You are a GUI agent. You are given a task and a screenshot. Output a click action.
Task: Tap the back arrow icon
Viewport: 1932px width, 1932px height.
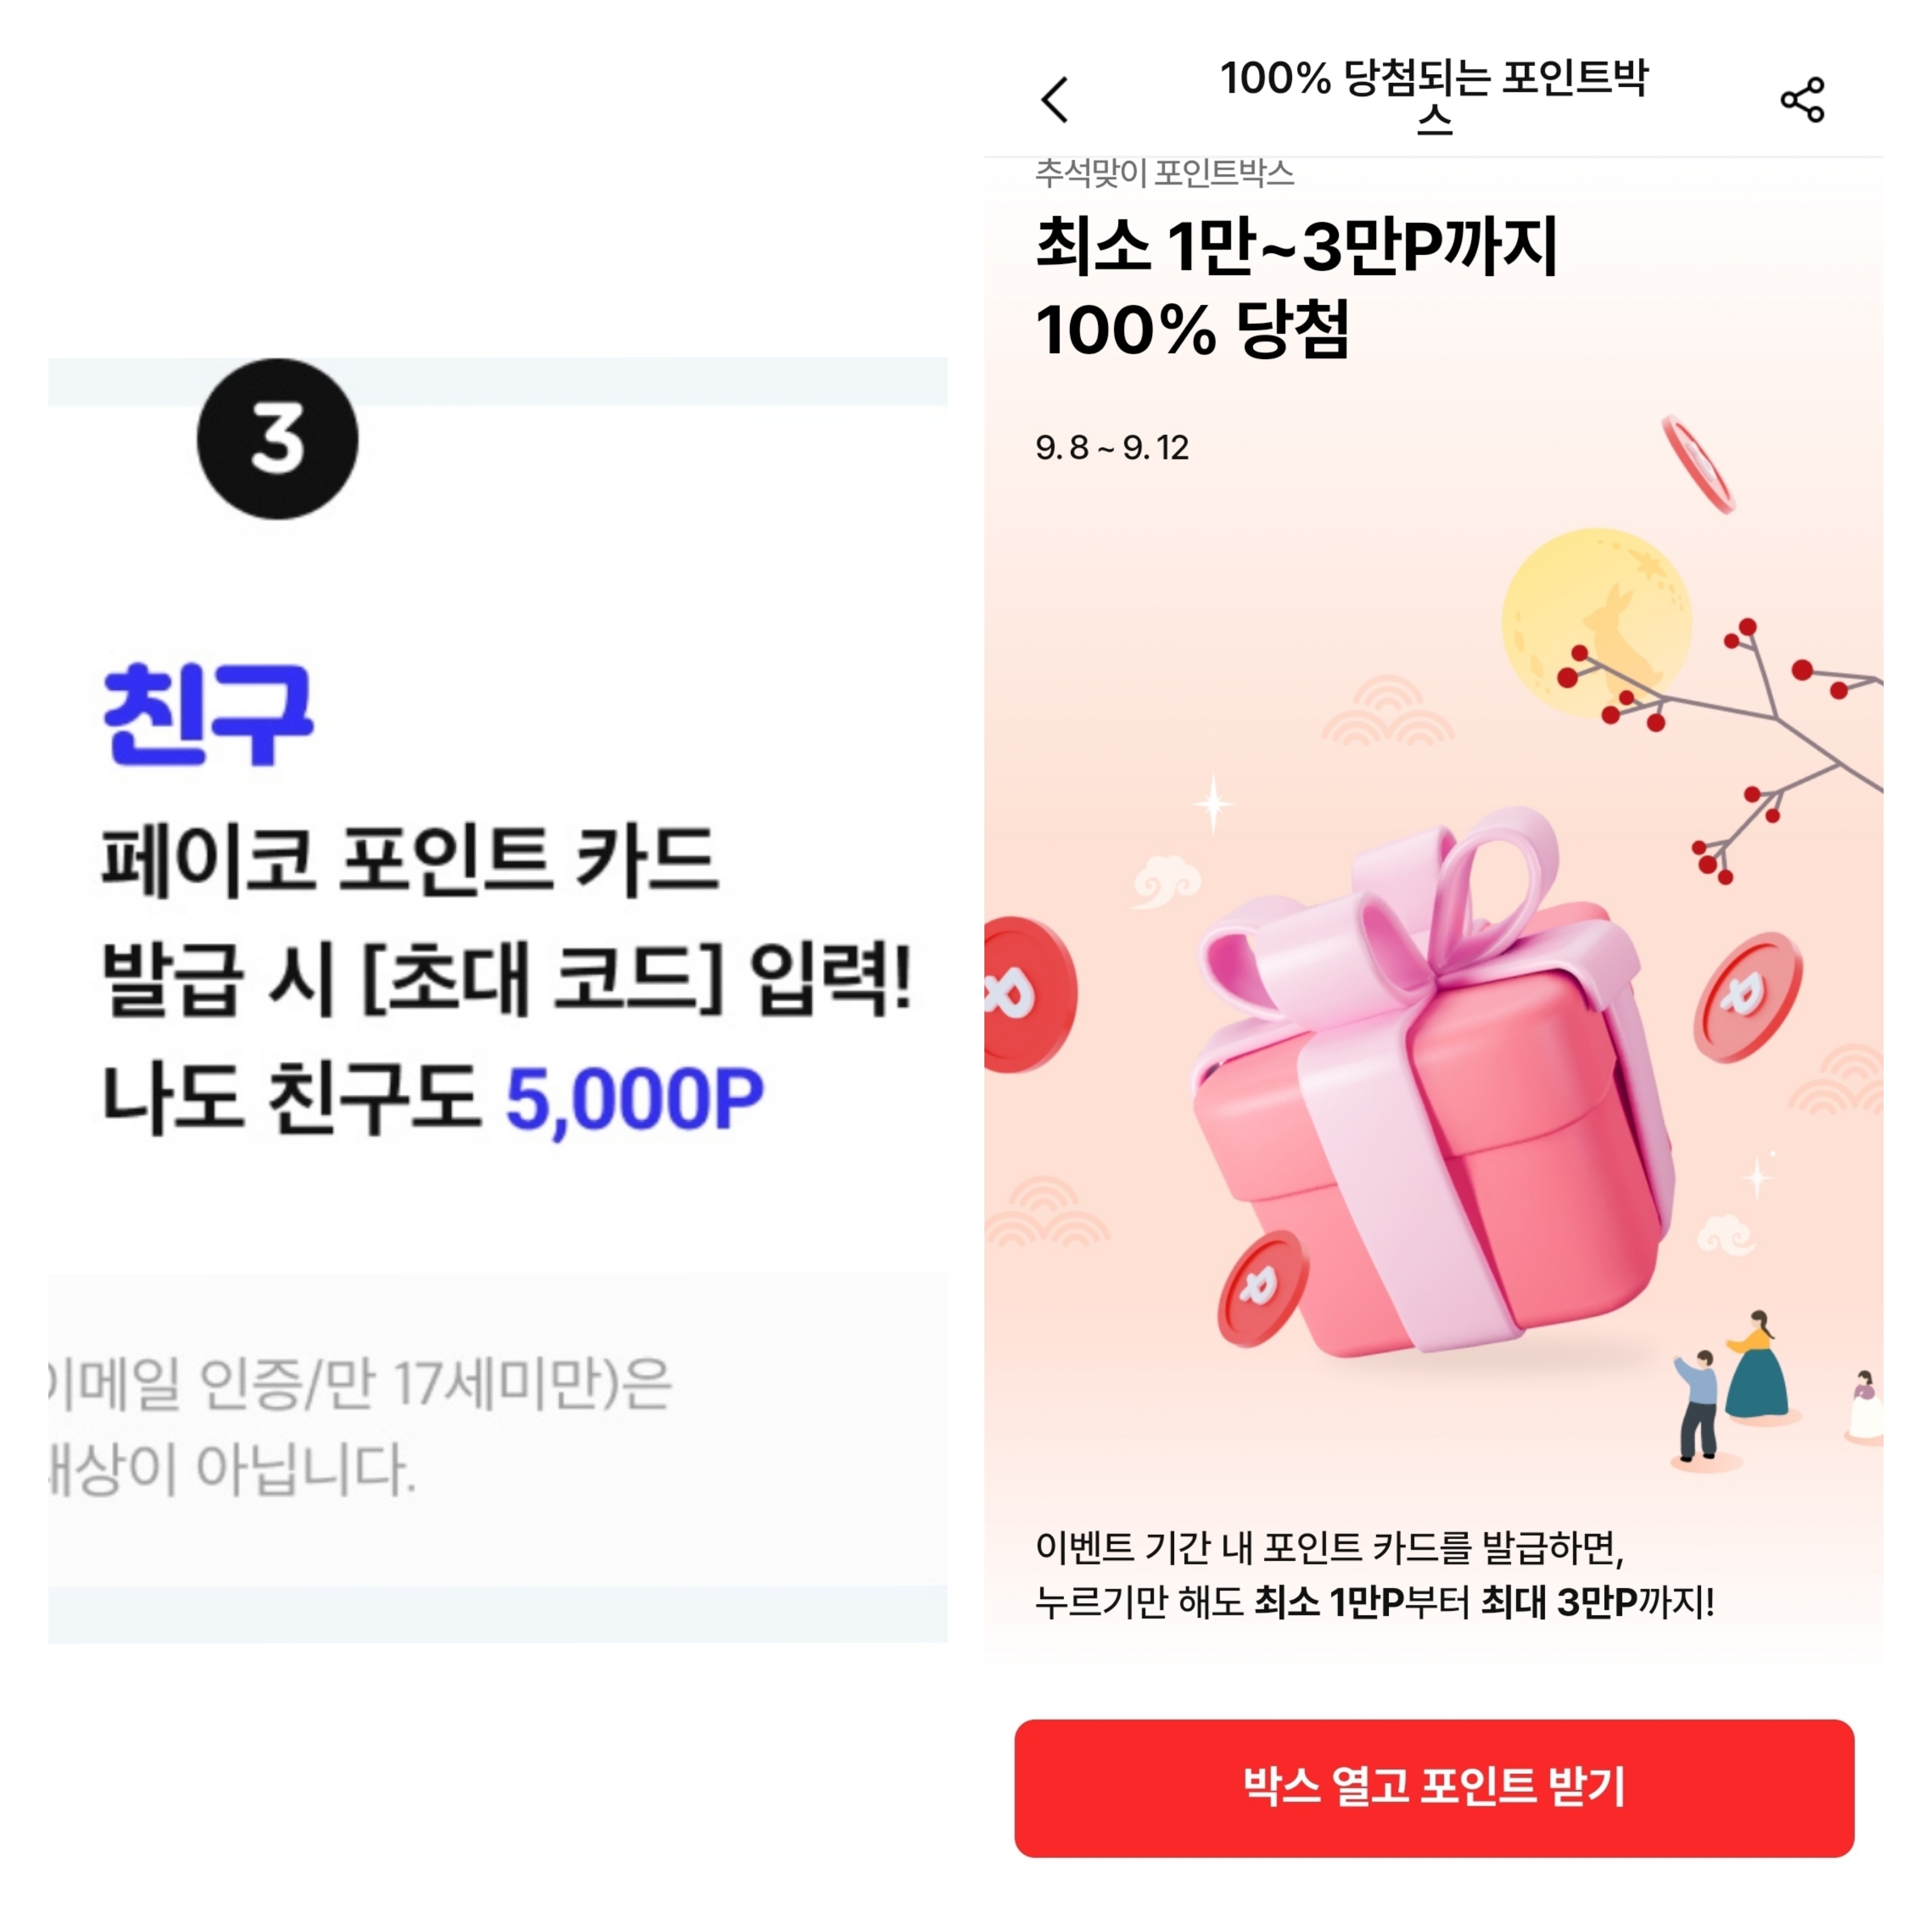coord(1055,100)
